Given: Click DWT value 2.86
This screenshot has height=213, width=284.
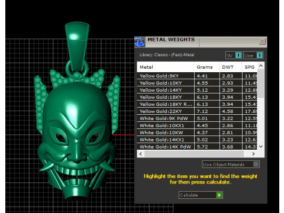Looking at the screenshot, I should [x=228, y=125].
